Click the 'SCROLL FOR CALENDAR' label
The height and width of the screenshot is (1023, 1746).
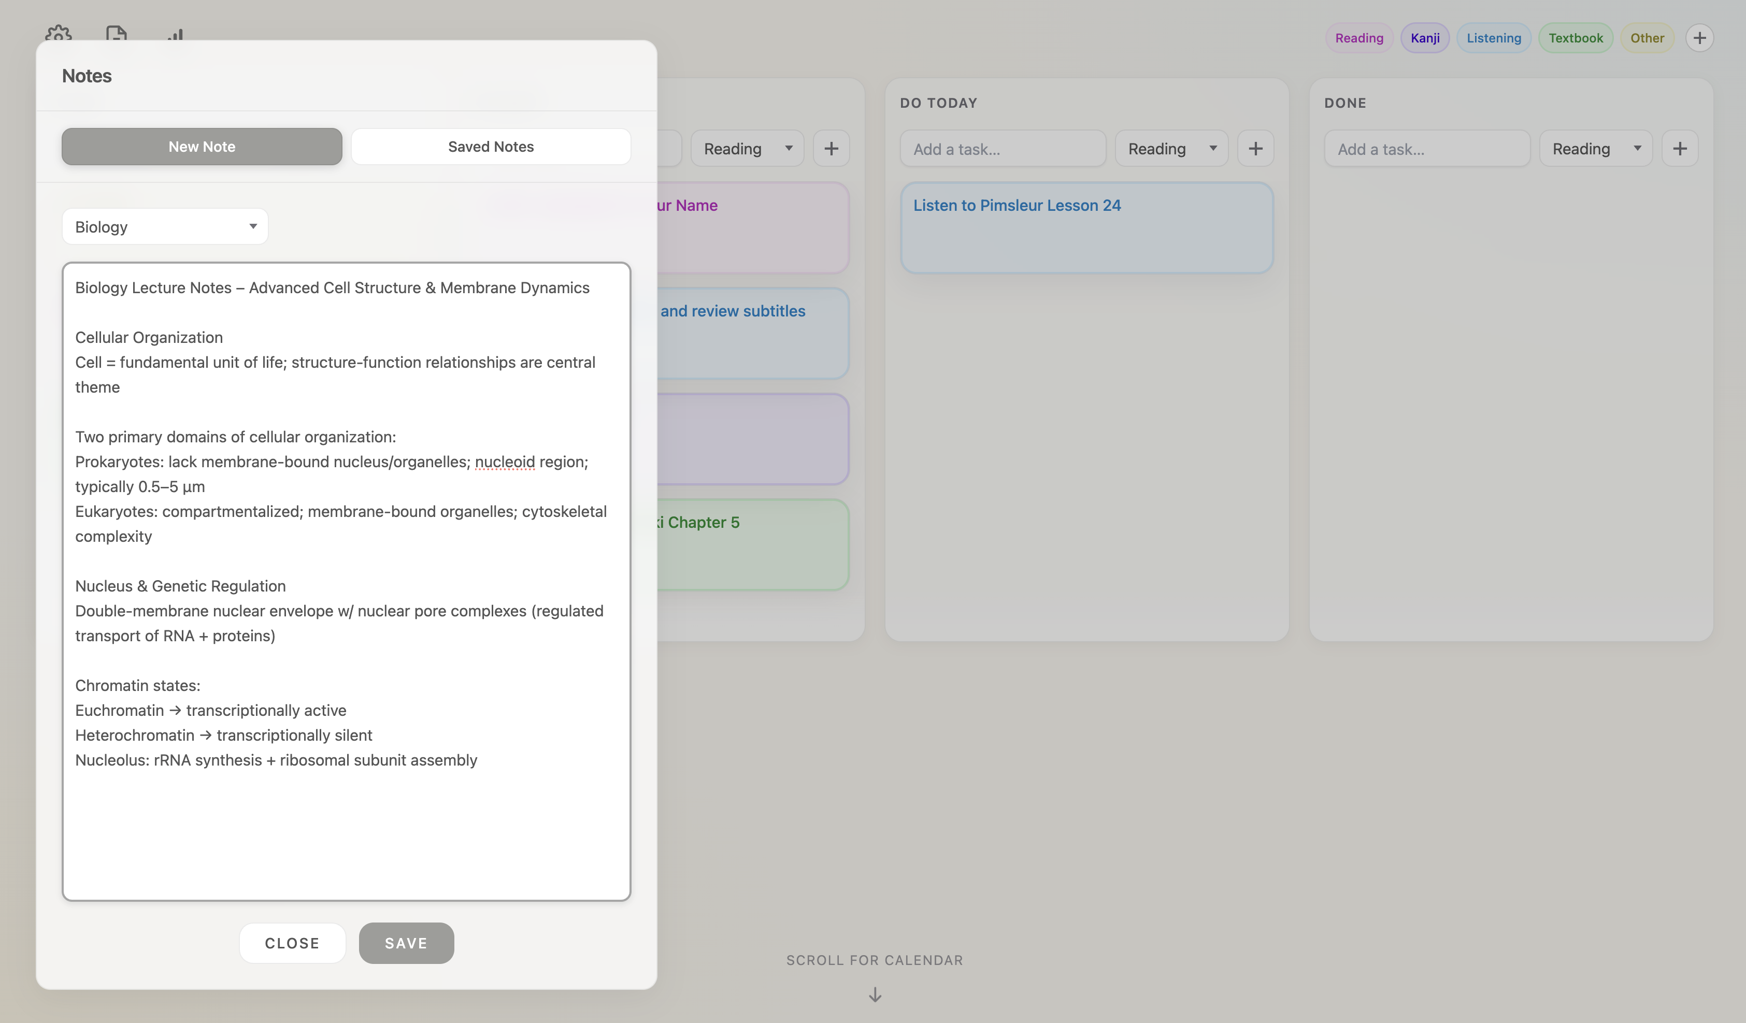[875, 960]
